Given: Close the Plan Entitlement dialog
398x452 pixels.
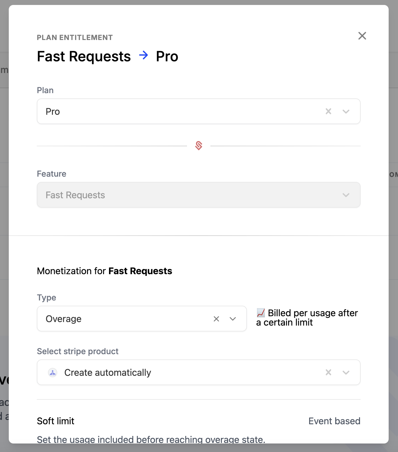Looking at the screenshot, I should pyautogui.click(x=362, y=36).
